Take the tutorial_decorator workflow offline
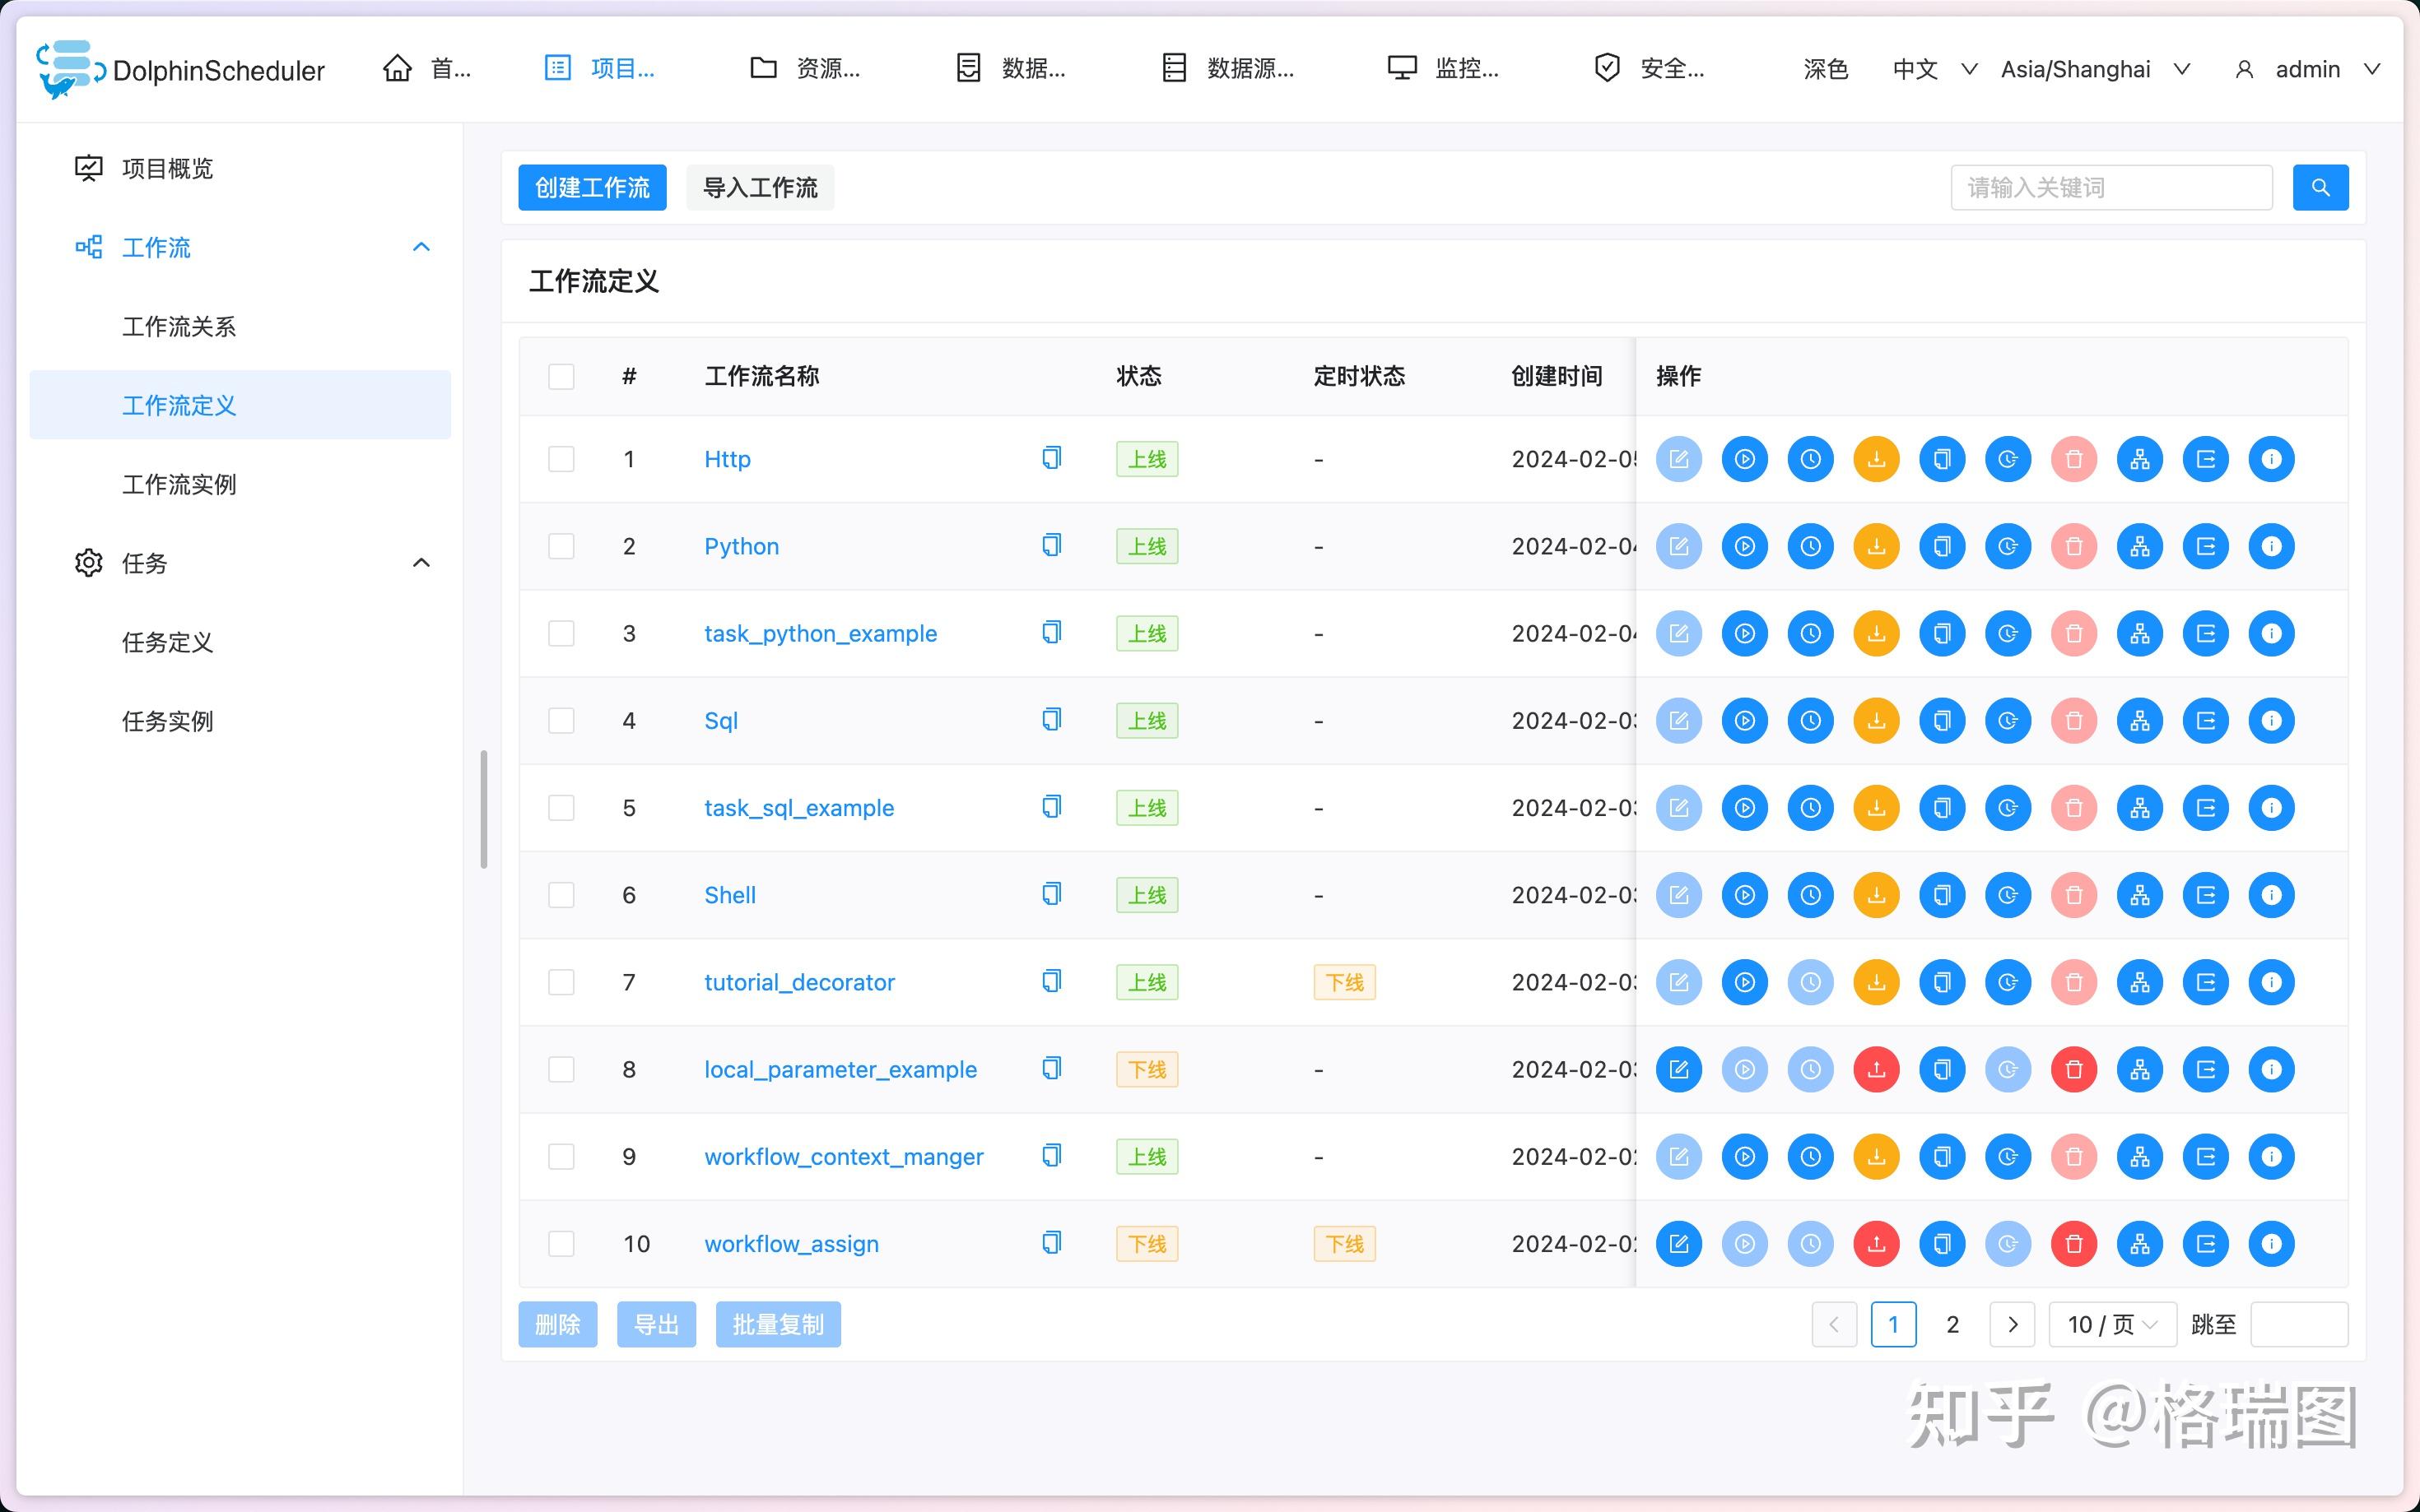The width and height of the screenshot is (2420, 1512). tap(1877, 982)
